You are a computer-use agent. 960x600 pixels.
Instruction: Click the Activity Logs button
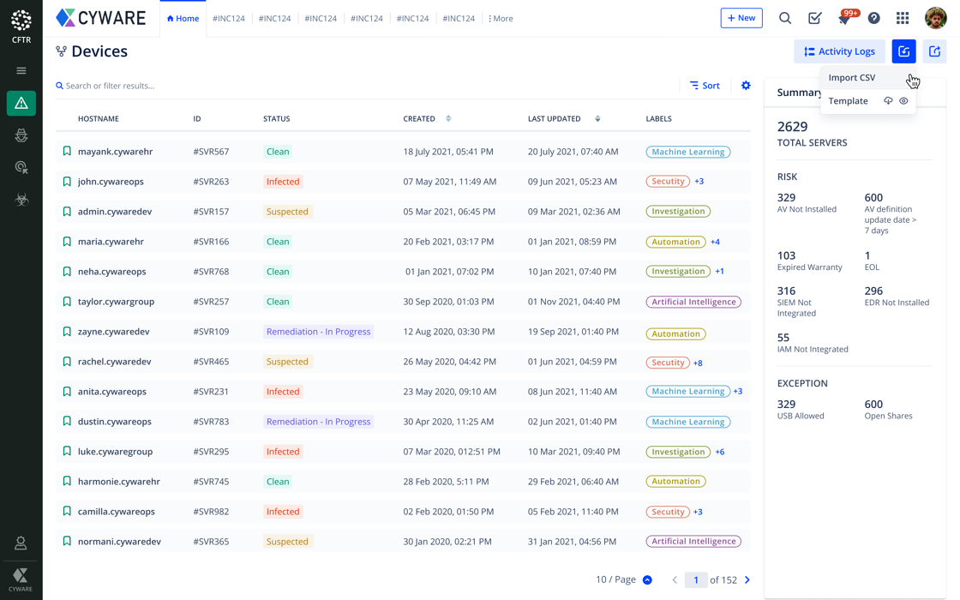(838, 51)
